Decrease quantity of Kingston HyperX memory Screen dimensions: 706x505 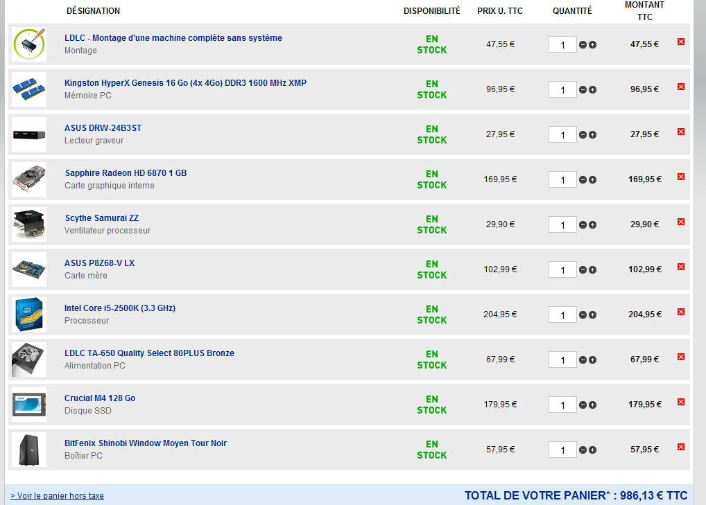point(583,90)
